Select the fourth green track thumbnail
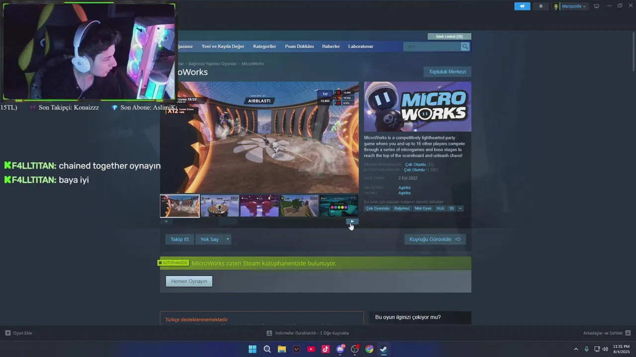The height and width of the screenshot is (357, 636). (299, 206)
